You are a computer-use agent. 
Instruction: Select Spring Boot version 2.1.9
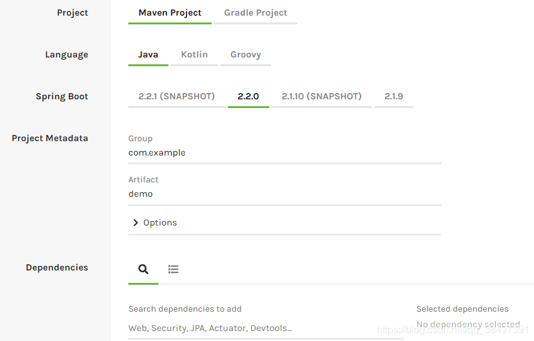click(394, 96)
